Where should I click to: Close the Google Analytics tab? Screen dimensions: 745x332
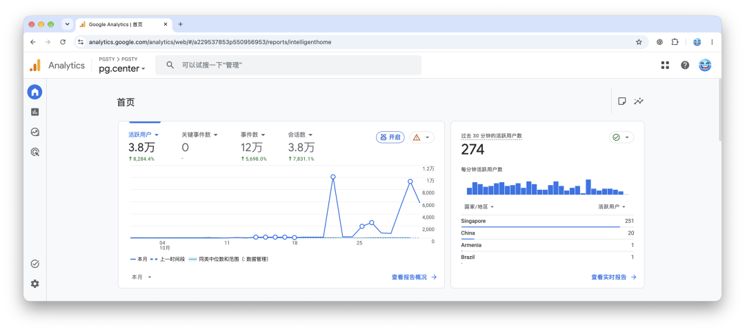coord(166,24)
